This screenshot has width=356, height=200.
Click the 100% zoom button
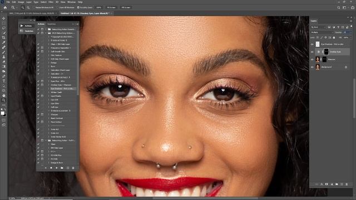(x=99, y=7)
